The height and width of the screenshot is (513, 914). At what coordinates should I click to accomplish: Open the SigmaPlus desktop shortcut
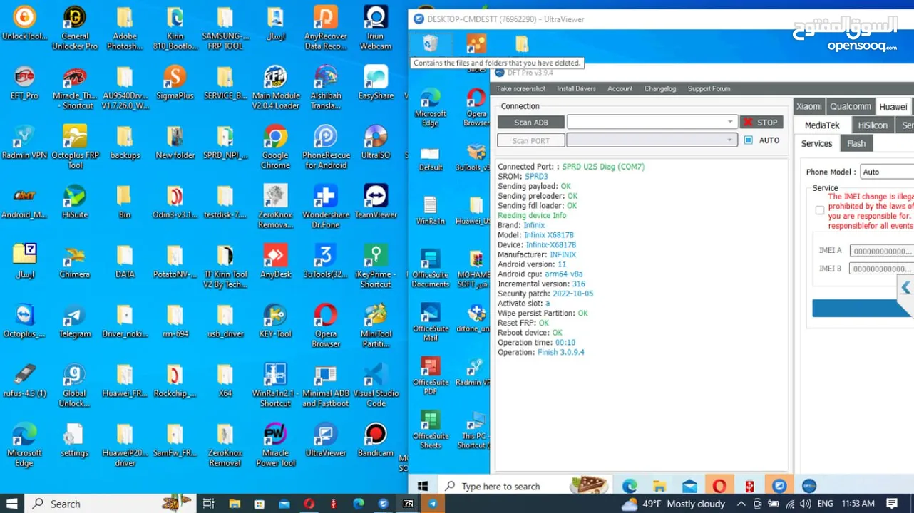[x=175, y=83]
